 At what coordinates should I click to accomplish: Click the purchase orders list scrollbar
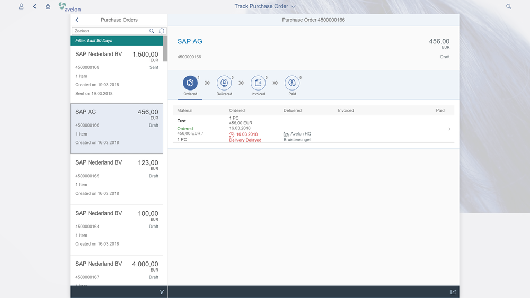coord(165,49)
